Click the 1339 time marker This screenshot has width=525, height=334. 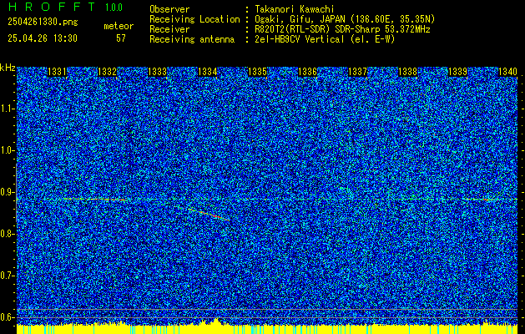(x=457, y=72)
